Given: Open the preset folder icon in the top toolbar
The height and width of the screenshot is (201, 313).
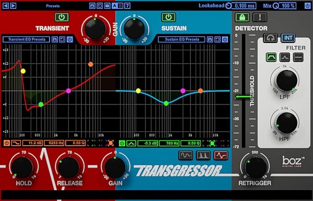Looking at the screenshot, I should (107, 6).
